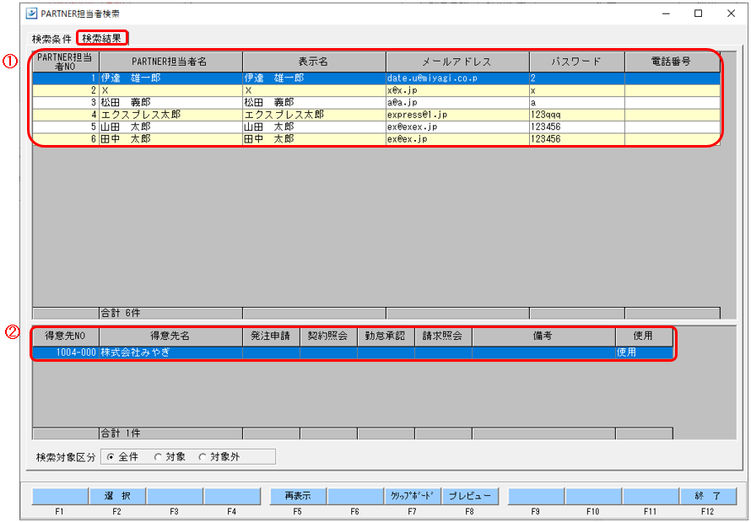751x522 pixels.
Task: Select the 対象 radio option
Action: click(x=170, y=457)
